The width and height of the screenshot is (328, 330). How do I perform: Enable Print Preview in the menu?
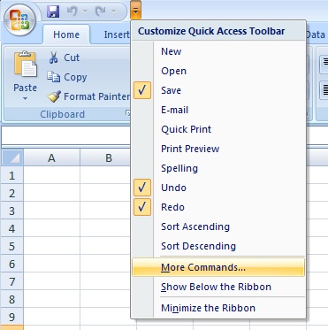click(x=218, y=149)
